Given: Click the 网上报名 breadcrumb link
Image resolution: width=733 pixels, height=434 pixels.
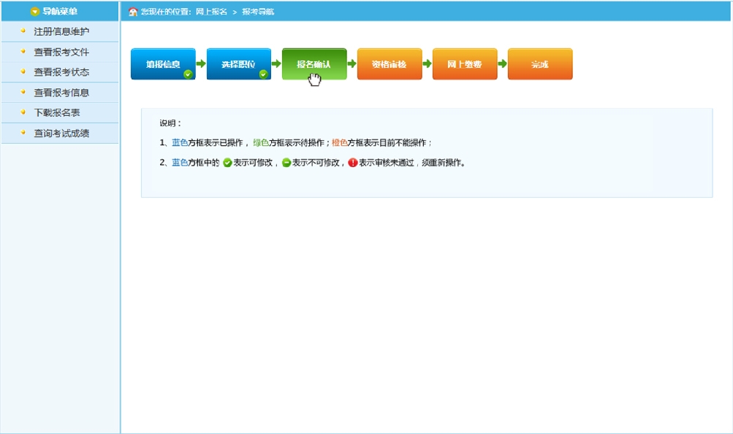Looking at the screenshot, I should pos(211,12).
